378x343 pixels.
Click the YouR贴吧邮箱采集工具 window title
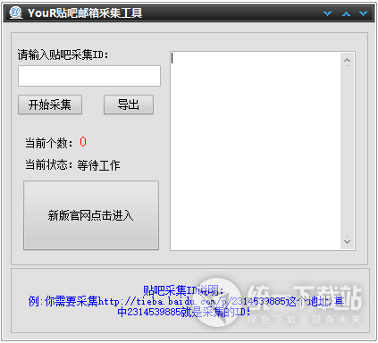pyautogui.click(x=85, y=13)
